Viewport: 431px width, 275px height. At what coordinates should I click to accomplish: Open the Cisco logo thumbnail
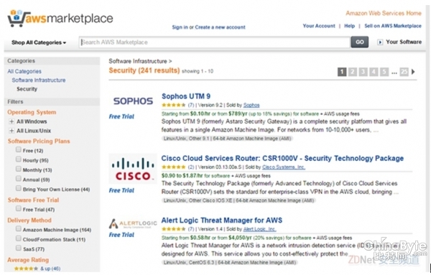click(x=133, y=169)
